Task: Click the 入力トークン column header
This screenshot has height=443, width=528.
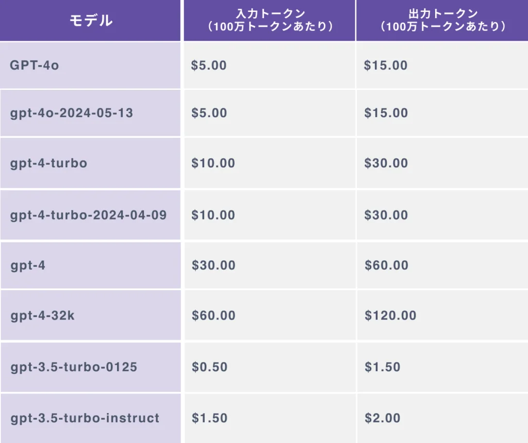Action: 270,21
